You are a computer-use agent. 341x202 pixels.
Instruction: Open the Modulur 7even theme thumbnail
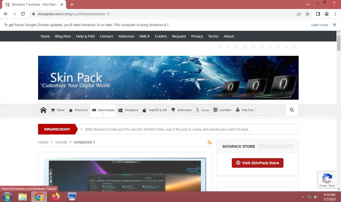click(125, 175)
